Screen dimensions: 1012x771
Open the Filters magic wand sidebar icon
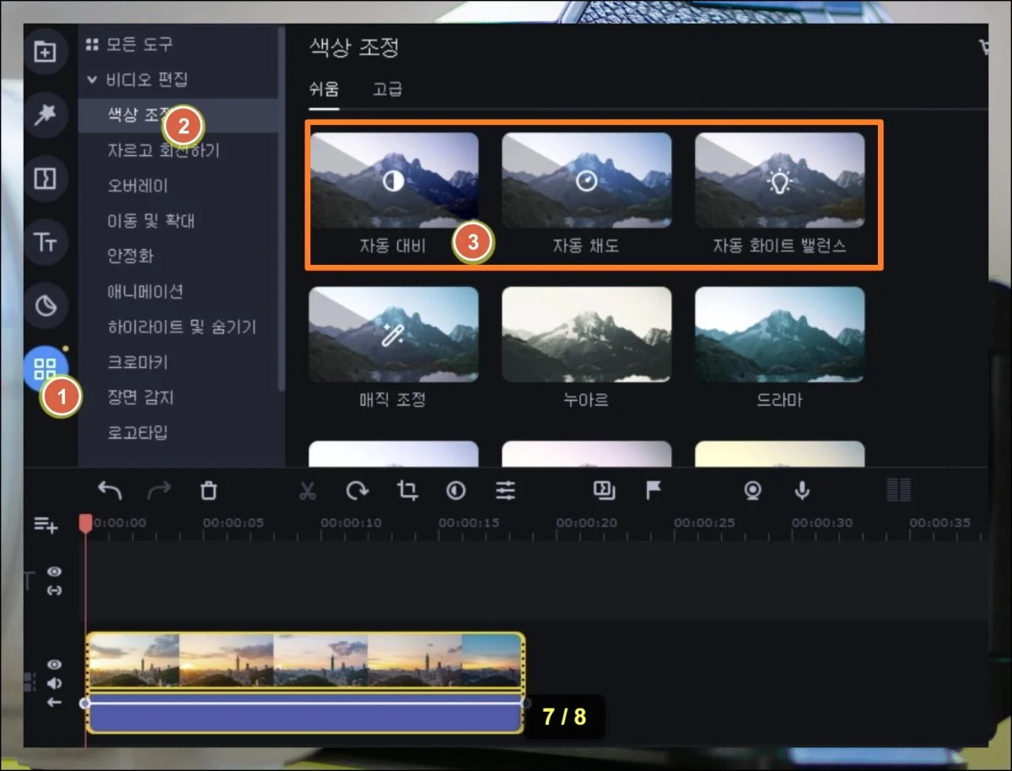[x=45, y=116]
